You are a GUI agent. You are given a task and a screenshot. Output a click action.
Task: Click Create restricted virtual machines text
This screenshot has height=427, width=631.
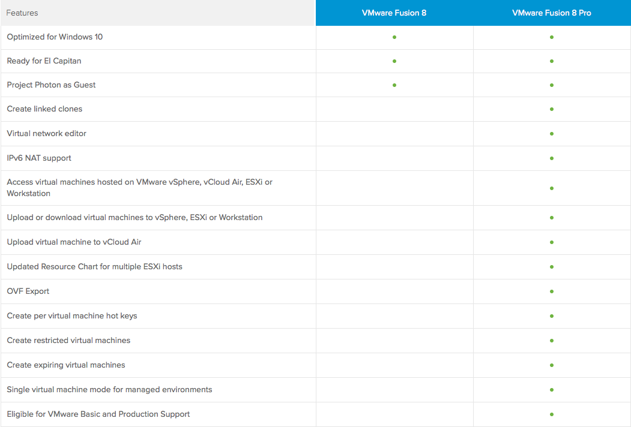point(68,341)
